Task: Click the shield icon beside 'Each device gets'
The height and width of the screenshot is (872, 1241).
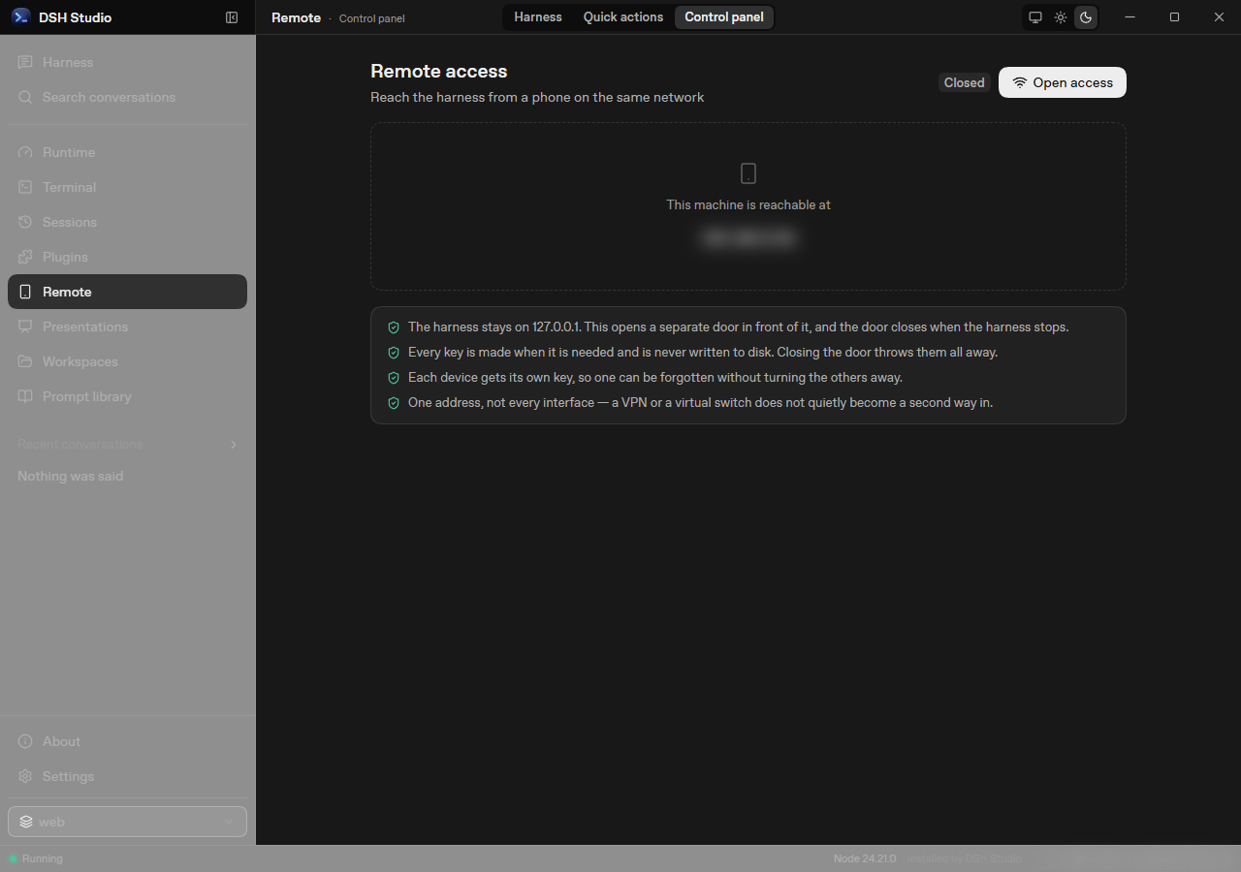Action: [x=394, y=378]
